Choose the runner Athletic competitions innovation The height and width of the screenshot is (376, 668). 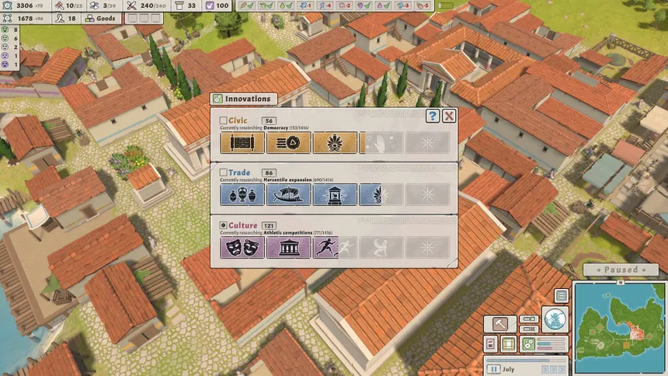click(335, 248)
